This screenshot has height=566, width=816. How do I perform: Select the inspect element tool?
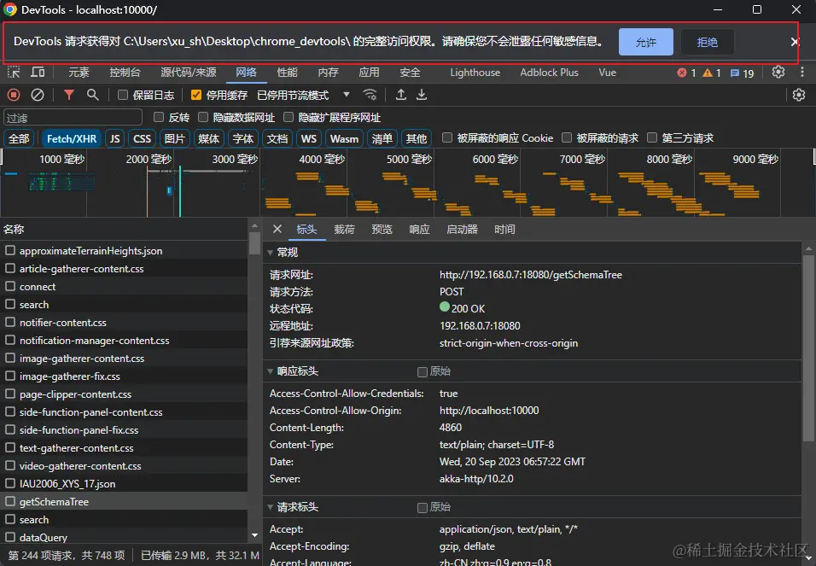[x=12, y=73]
